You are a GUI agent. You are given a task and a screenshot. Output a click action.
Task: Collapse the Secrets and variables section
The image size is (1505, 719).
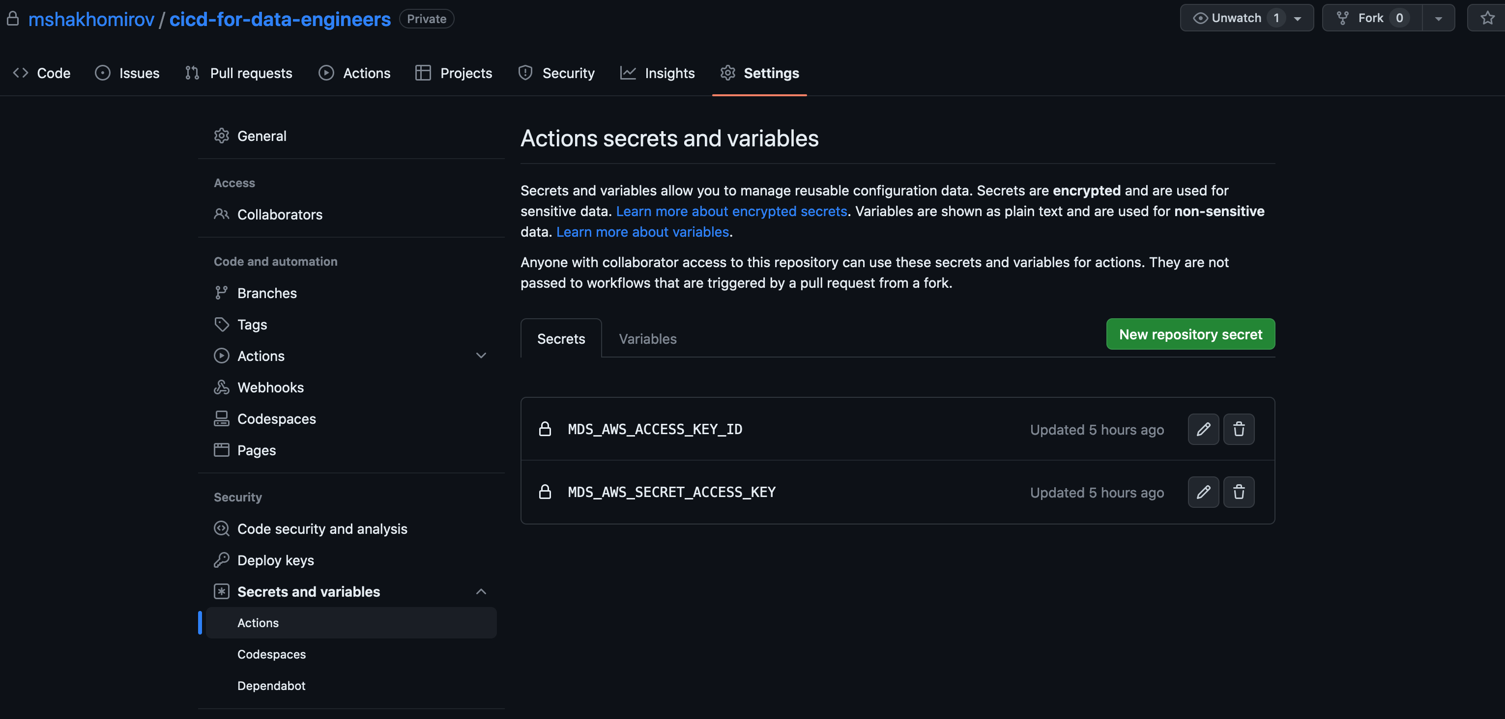point(481,592)
